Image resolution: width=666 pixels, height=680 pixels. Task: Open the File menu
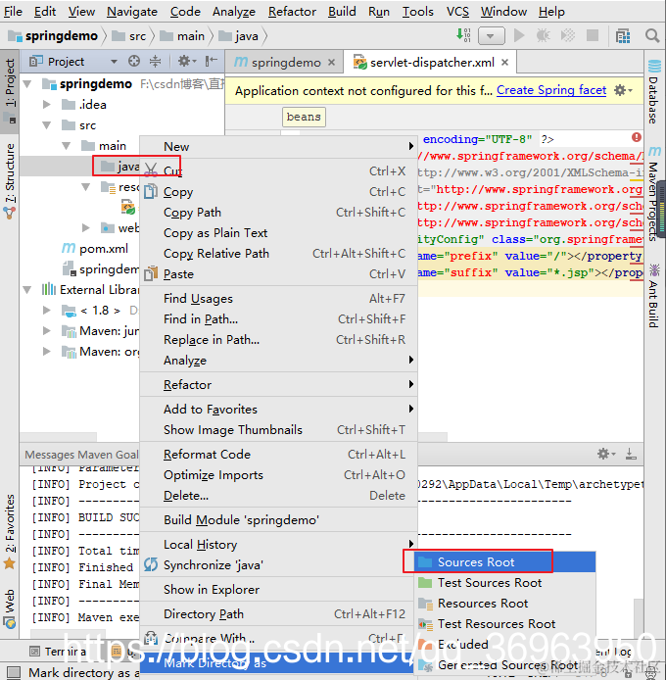click(x=13, y=12)
